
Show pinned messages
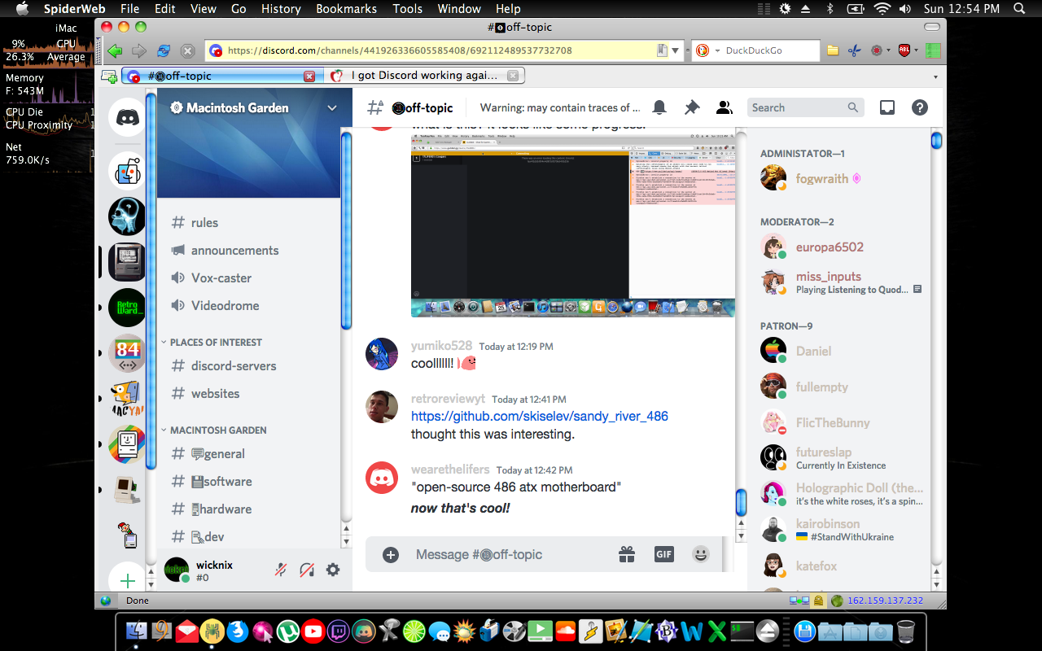692,107
